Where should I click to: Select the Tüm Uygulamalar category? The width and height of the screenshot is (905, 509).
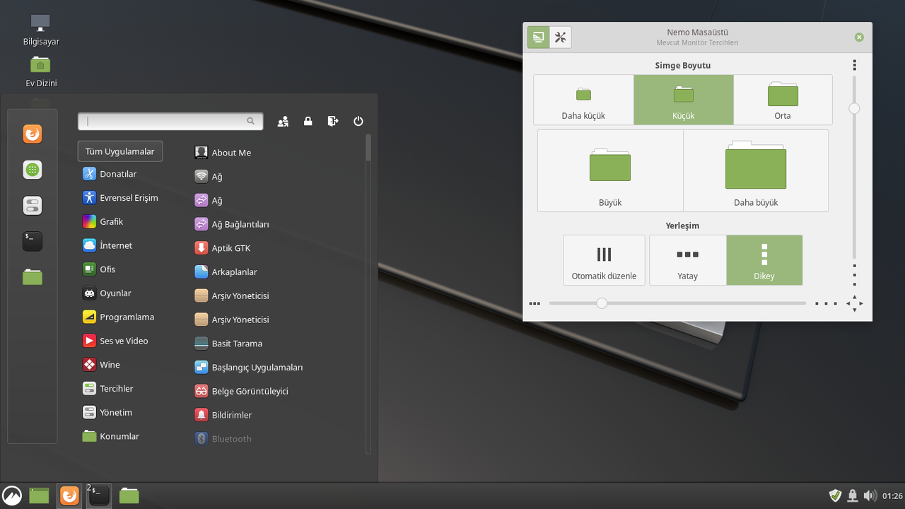(120, 151)
